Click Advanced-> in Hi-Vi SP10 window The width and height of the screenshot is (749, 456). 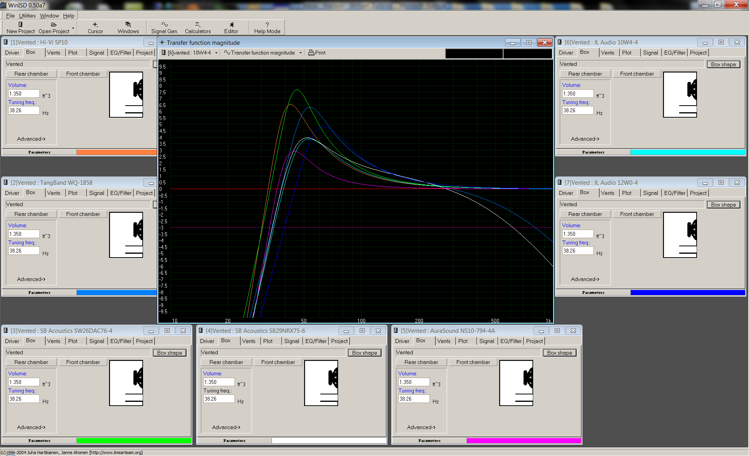(x=31, y=139)
